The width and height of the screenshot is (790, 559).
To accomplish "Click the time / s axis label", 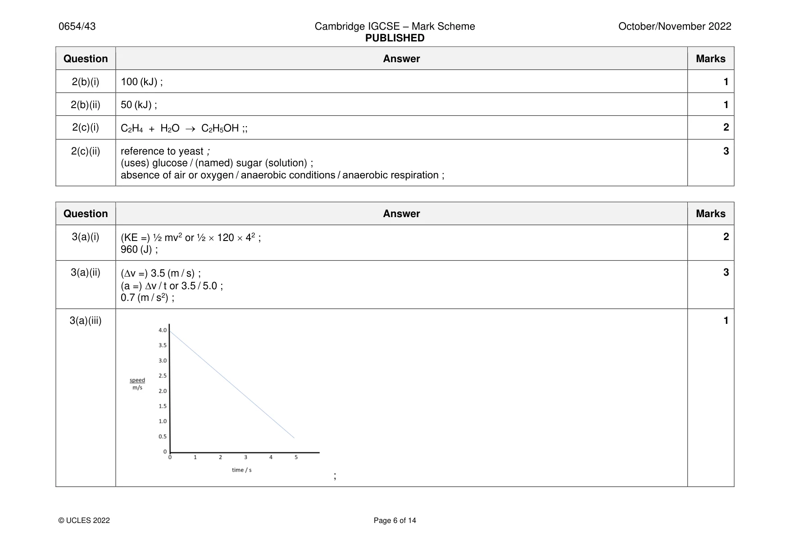I will [241, 470].
